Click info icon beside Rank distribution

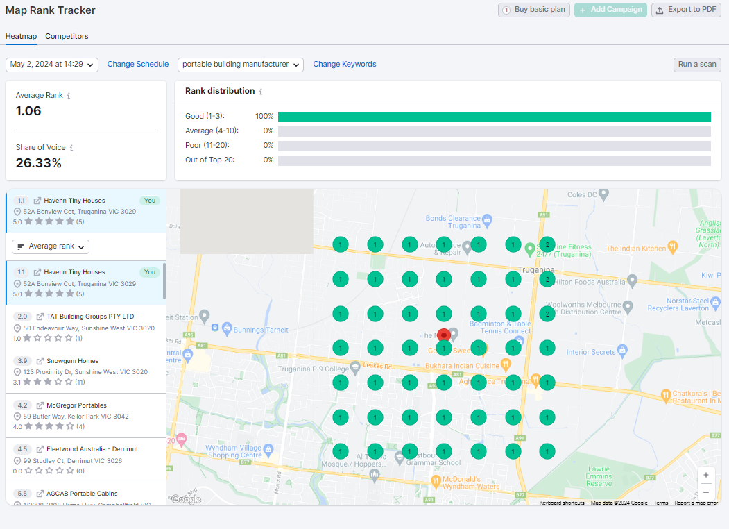(261, 92)
